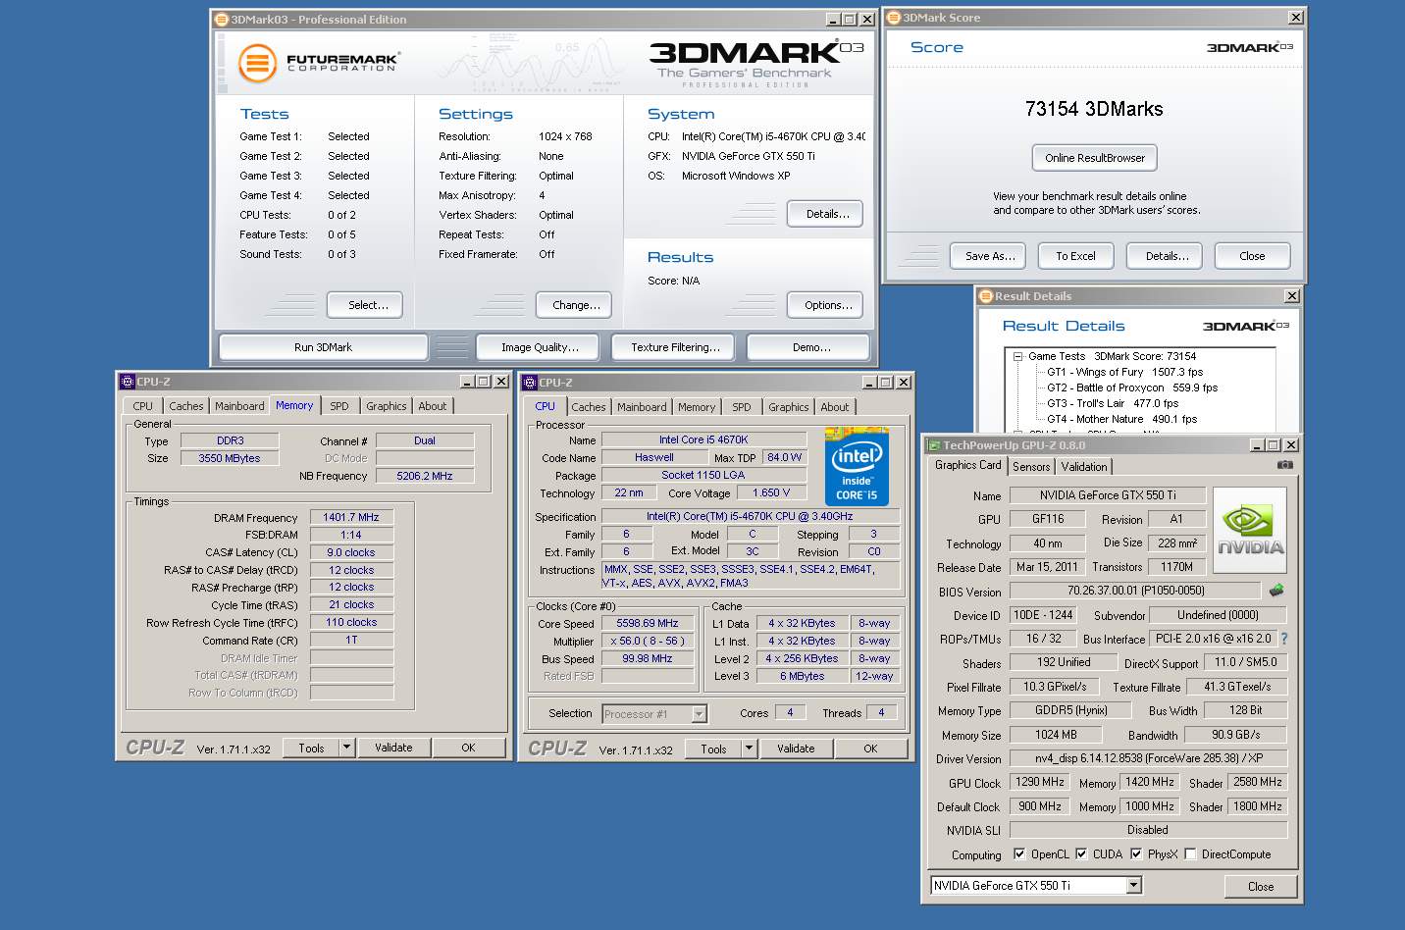Open Tools dropdown arrow in CPU-Z memory window
The height and width of the screenshot is (930, 1405).
click(x=346, y=748)
